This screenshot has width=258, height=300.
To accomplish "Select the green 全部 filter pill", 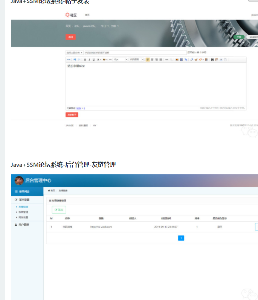I will [x=239, y=37].
